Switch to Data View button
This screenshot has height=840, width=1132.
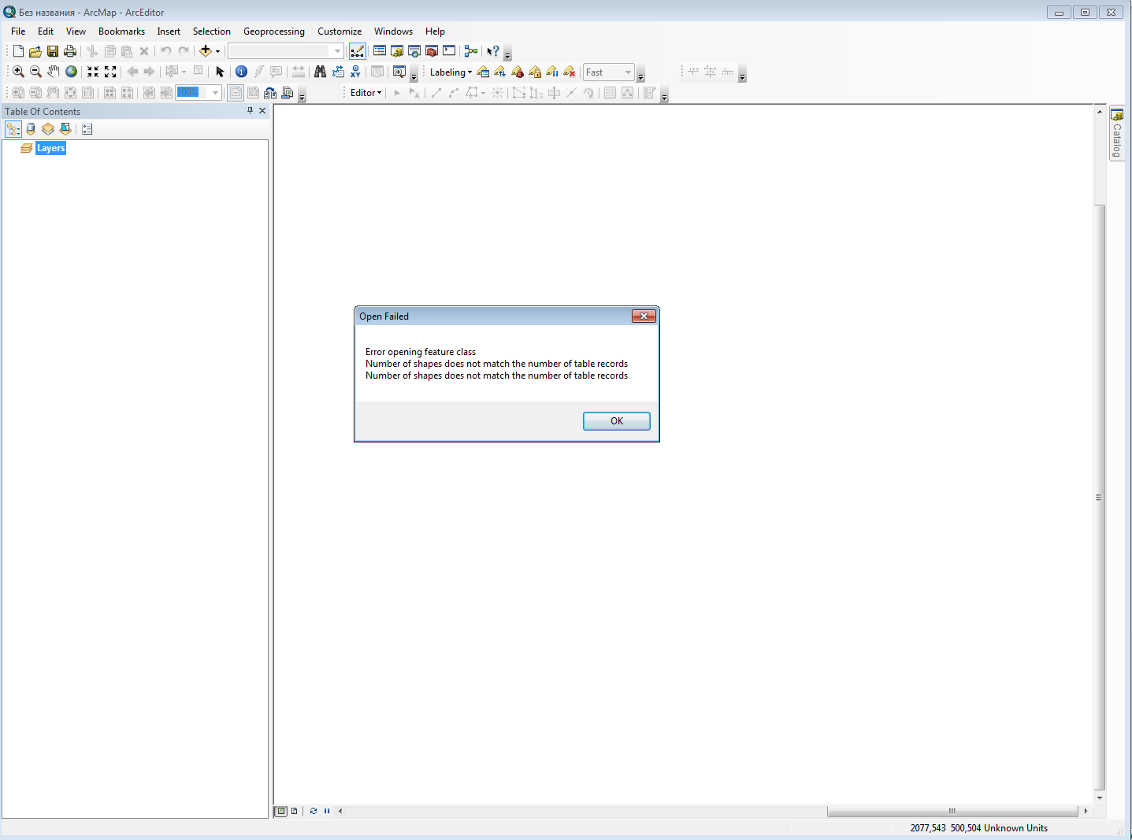coord(281,811)
